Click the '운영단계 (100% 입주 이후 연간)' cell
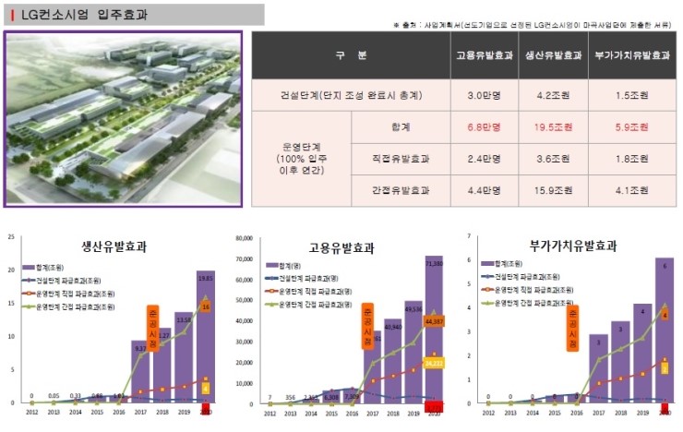The height and width of the screenshot is (432, 683). (302, 159)
